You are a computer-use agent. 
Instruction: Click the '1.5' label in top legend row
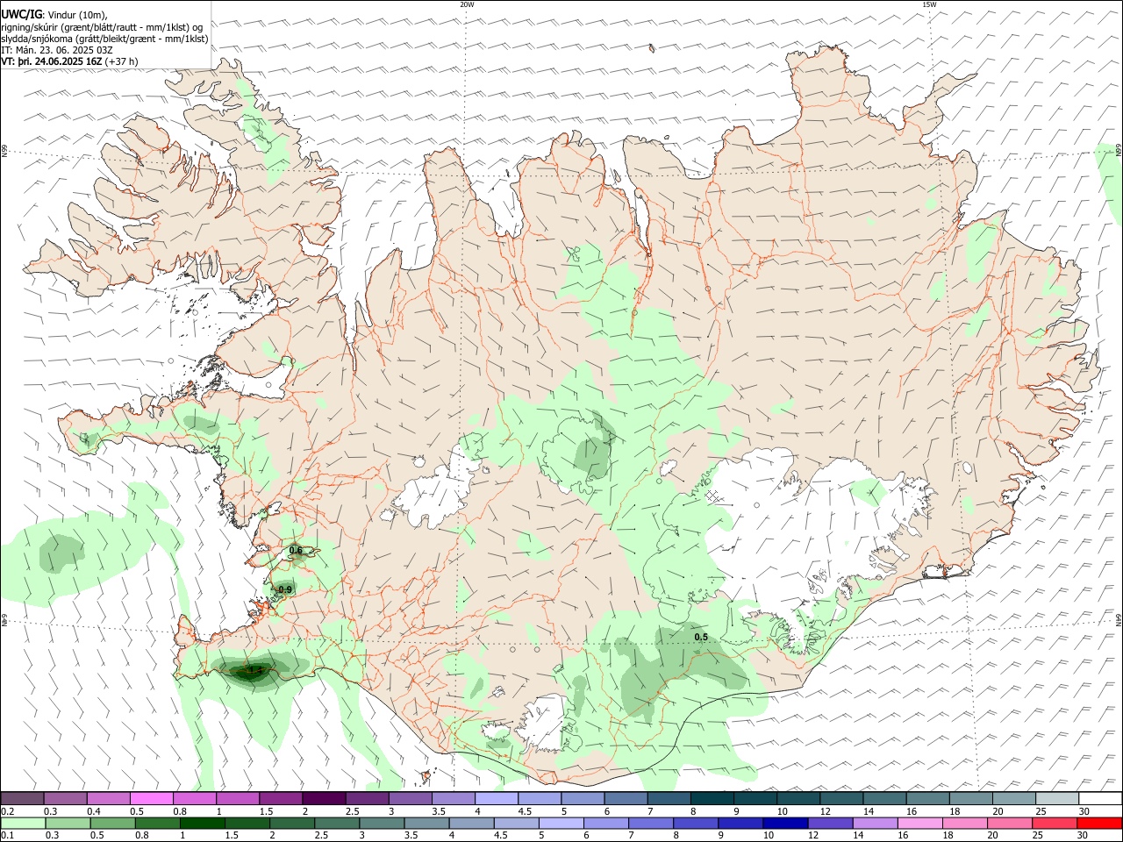click(266, 811)
